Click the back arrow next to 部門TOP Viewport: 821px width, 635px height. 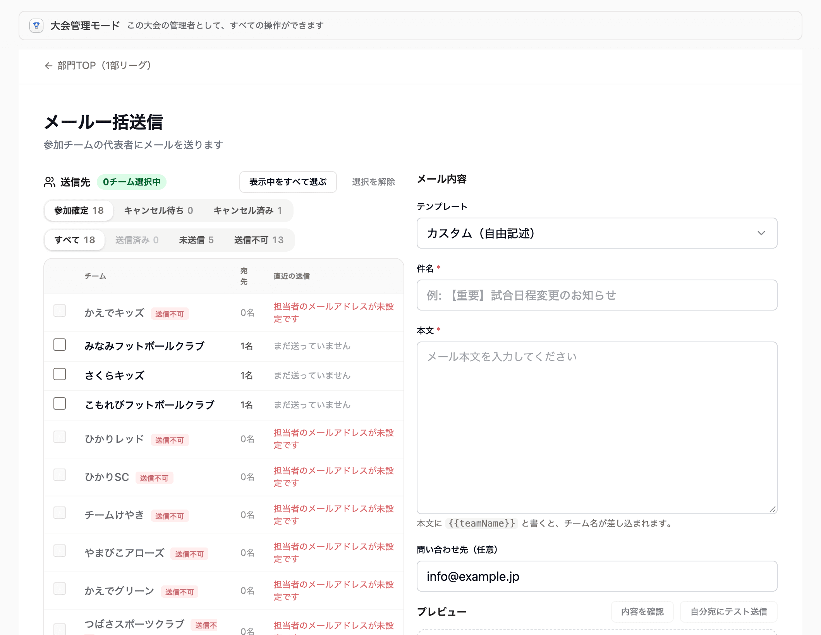coord(48,66)
